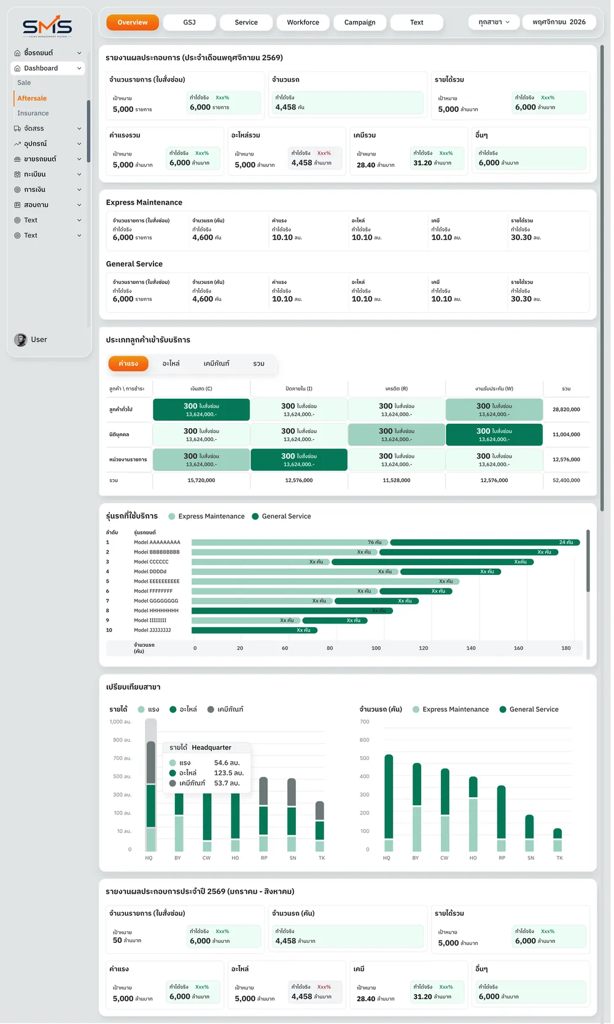The image size is (614, 1024).
Task: Click the นิติบุคคล งานรับประกัน (W) cell
Action: point(494,435)
